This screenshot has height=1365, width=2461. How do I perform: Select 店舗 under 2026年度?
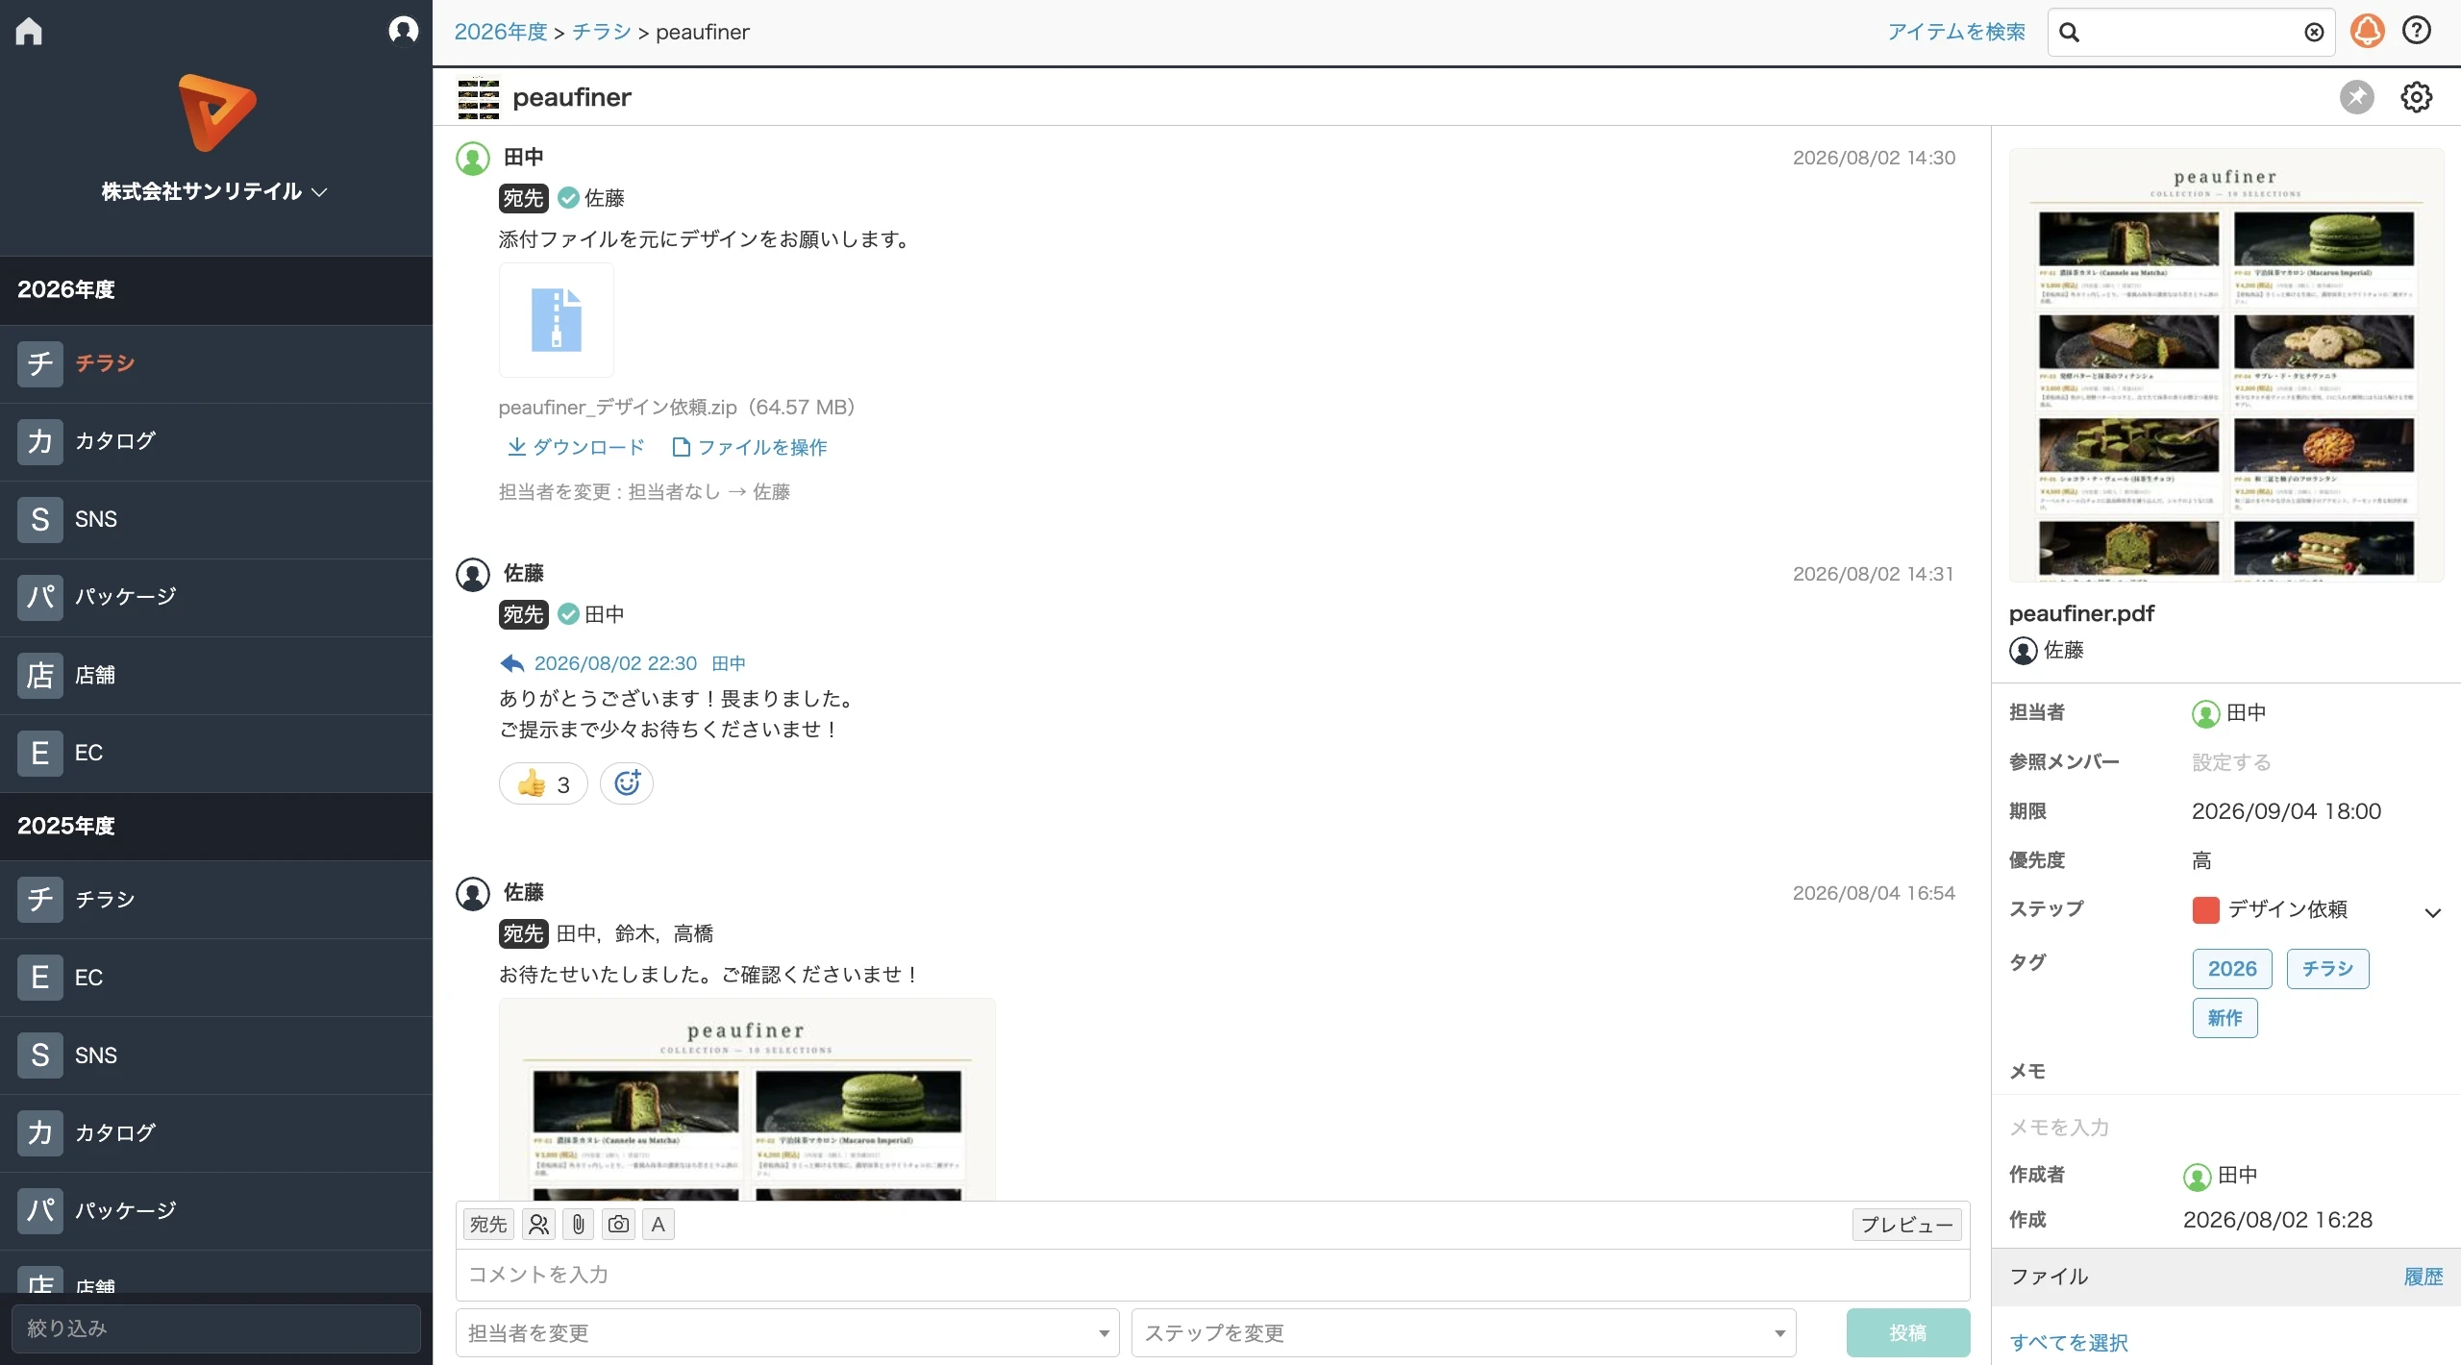pyautogui.click(x=216, y=675)
